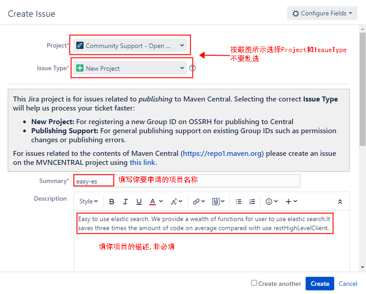
Task: Open more text formatting options
Action: click(176, 201)
